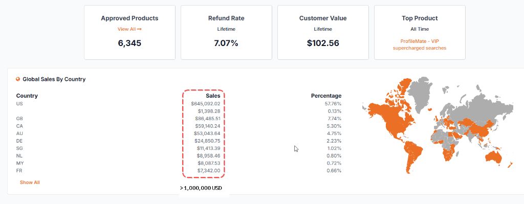The width and height of the screenshot is (524, 204).
Task: Select the SG country row label
Action: click(19, 148)
